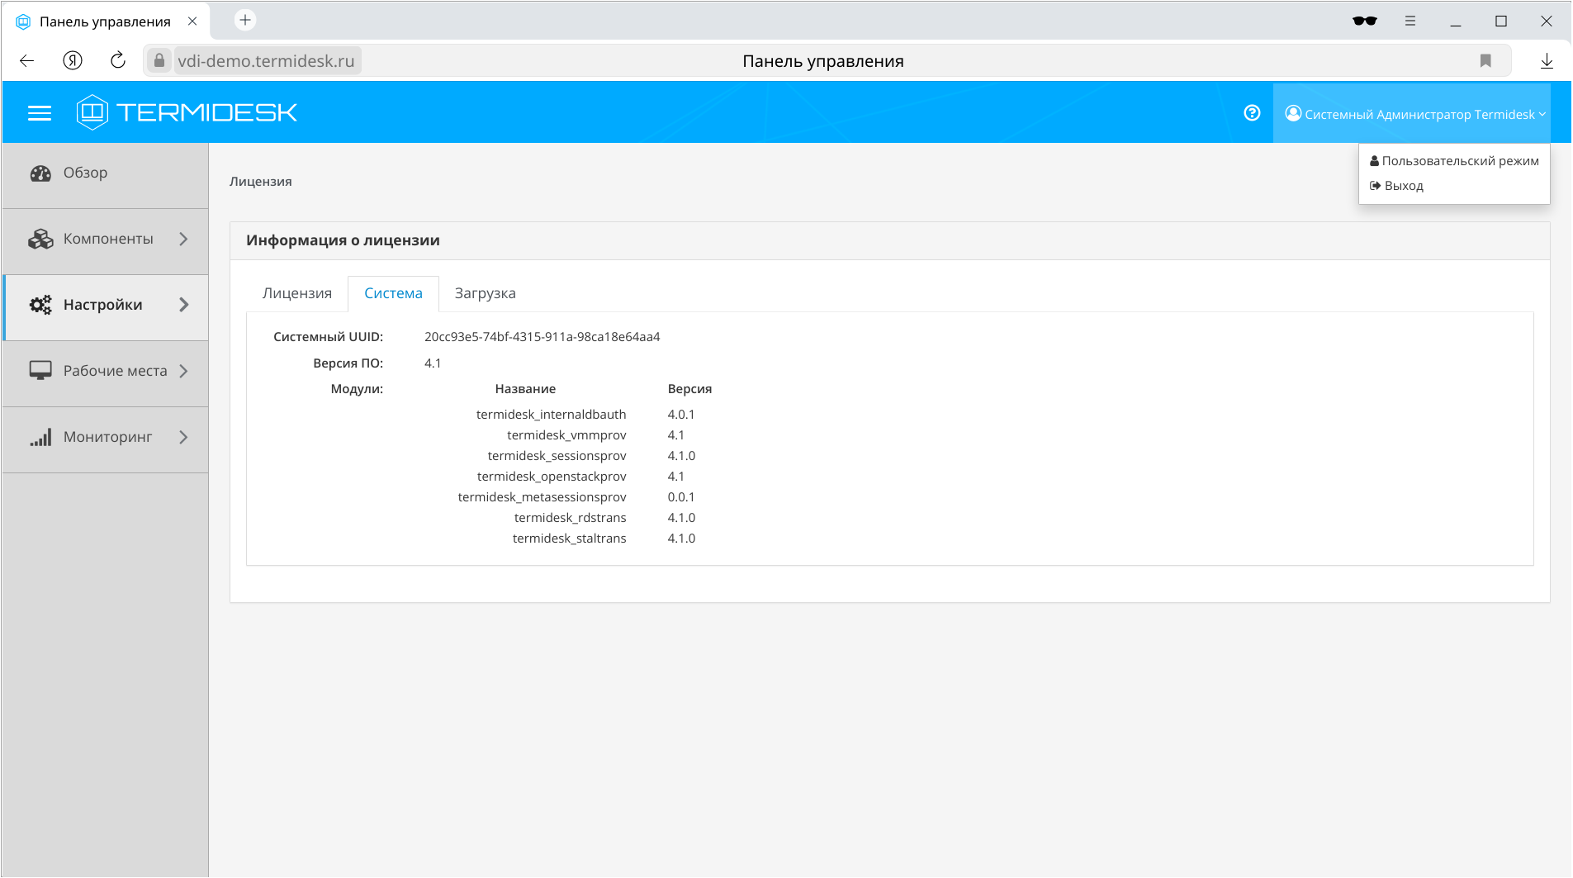Expand the Мониторинг sidebar section
This screenshot has width=1573, height=878.
(106, 437)
